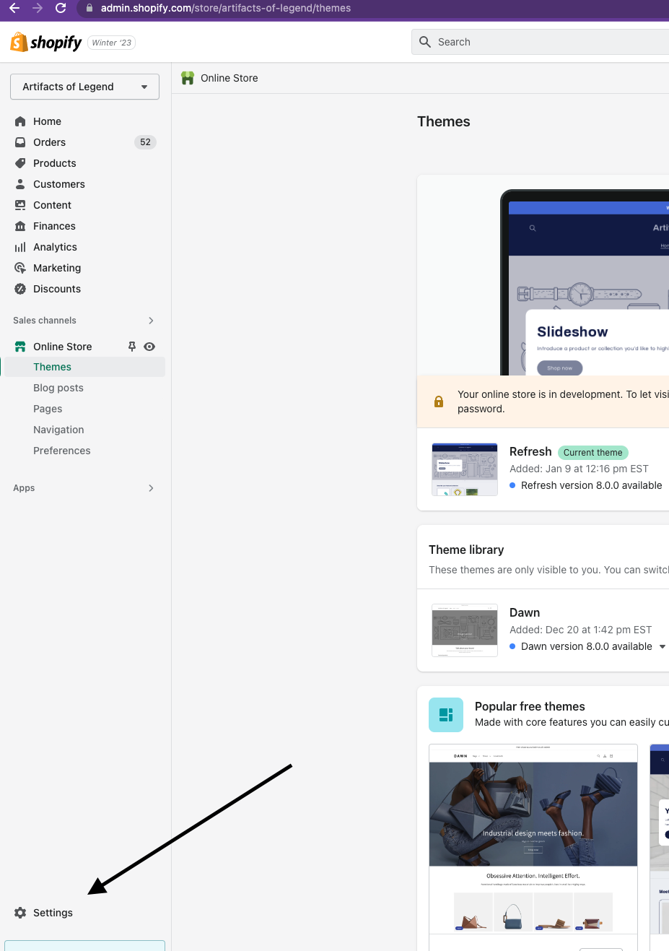Click the Home icon in sidebar
Image resolution: width=669 pixels, height=951 pixels.
(x=20, y=121)
